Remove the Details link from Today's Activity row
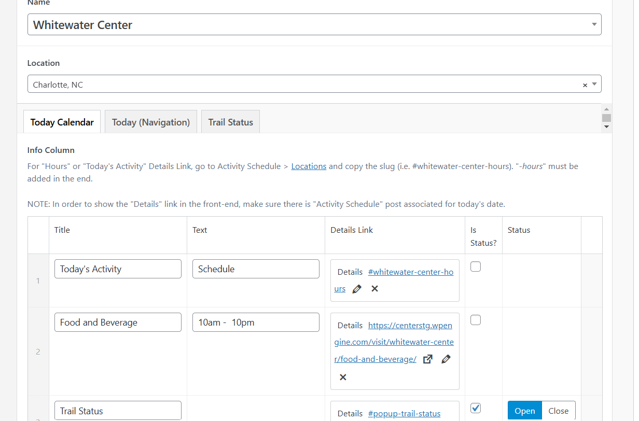Viewport: 639px width, 421px height. [374, 289]
